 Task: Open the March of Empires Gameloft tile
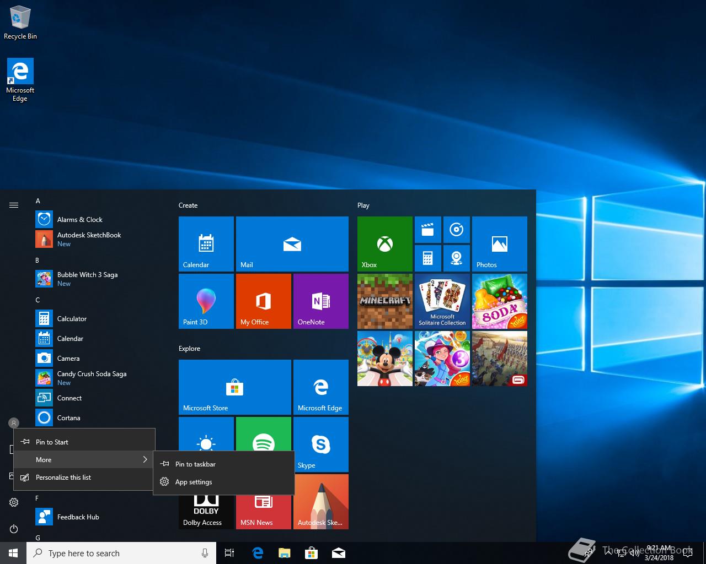500,358
